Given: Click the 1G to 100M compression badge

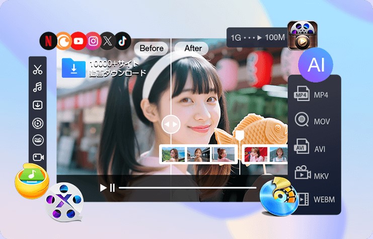Looking at the screenshot, I should [x=257, y=37].
